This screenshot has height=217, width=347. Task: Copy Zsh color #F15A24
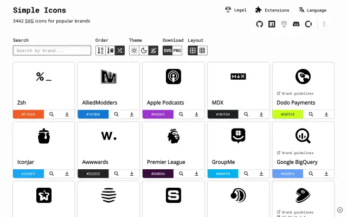point(28,114)
